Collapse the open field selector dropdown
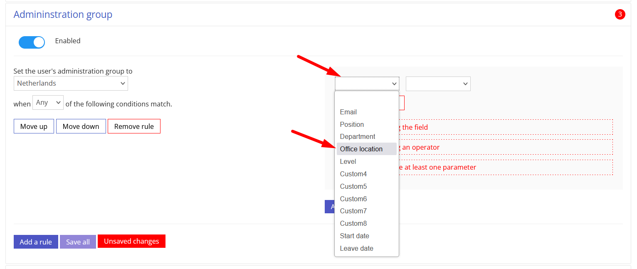This screenshot has width=637, height=269. click(367, 84)
